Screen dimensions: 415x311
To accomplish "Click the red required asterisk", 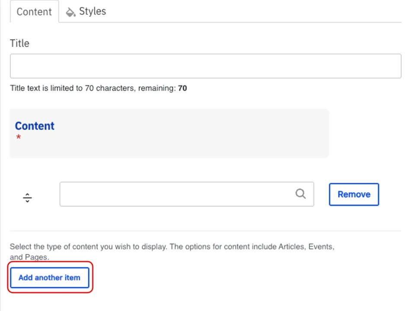I will [19, 138].
